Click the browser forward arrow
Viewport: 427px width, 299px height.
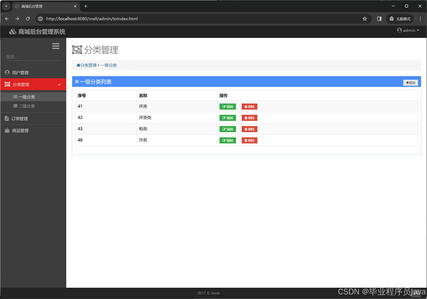(x=17, y=19)
